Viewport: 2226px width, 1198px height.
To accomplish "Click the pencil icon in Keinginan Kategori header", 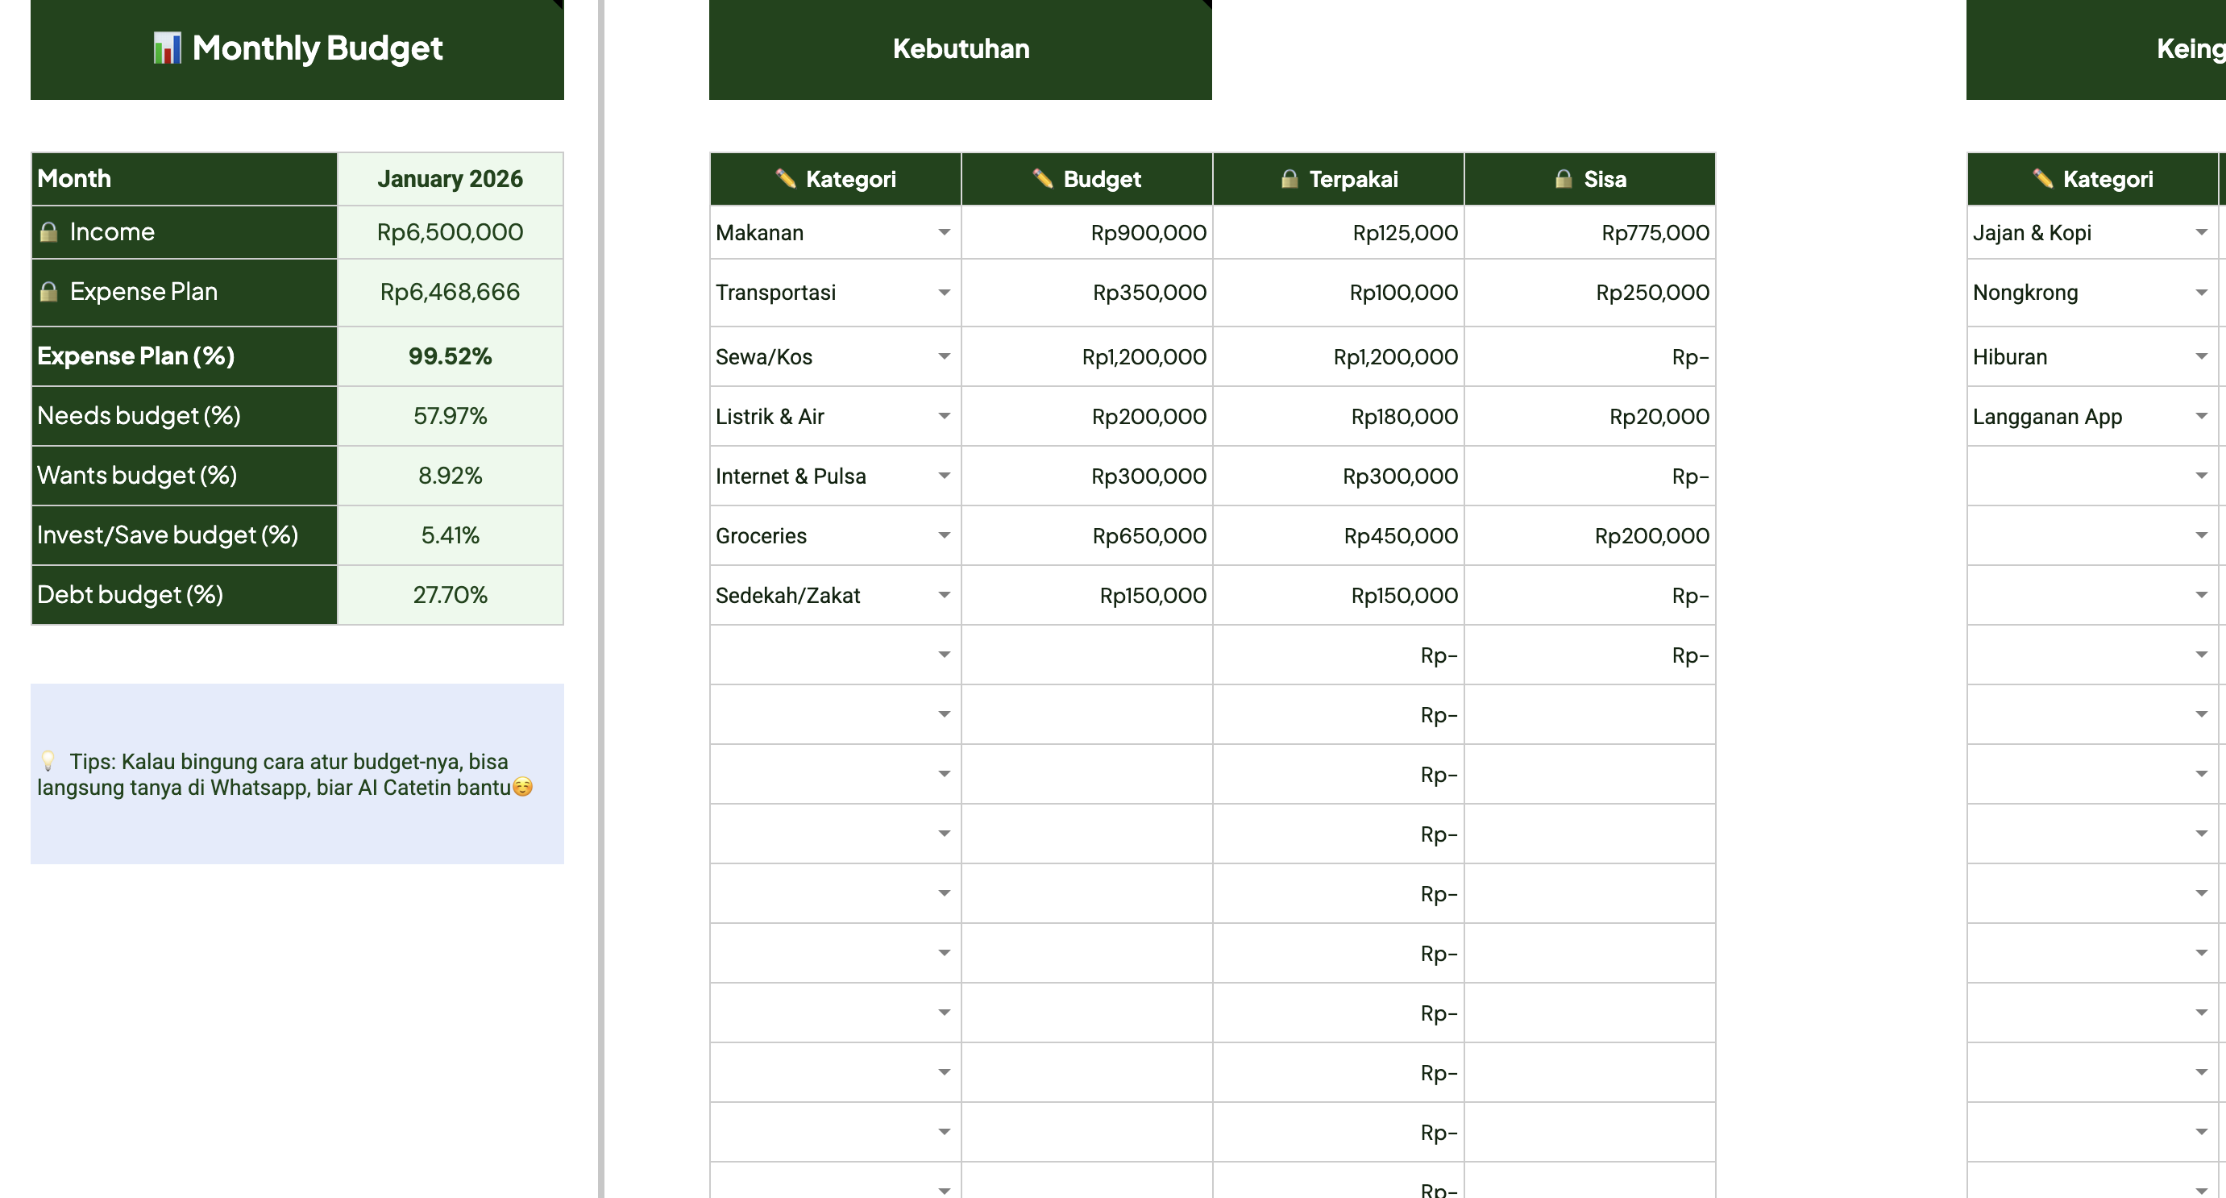I will click(x=2042, y=179).
